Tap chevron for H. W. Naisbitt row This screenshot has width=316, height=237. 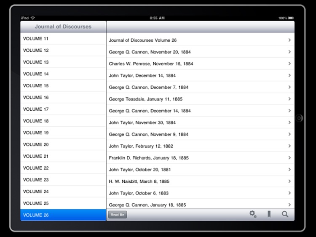(289, 181)
